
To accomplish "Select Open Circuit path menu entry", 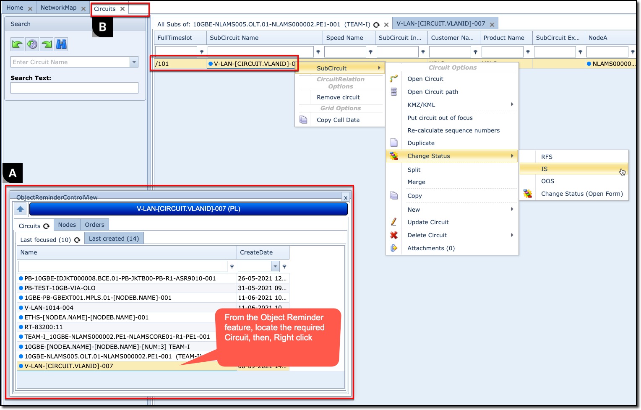I will coord(433,92).
